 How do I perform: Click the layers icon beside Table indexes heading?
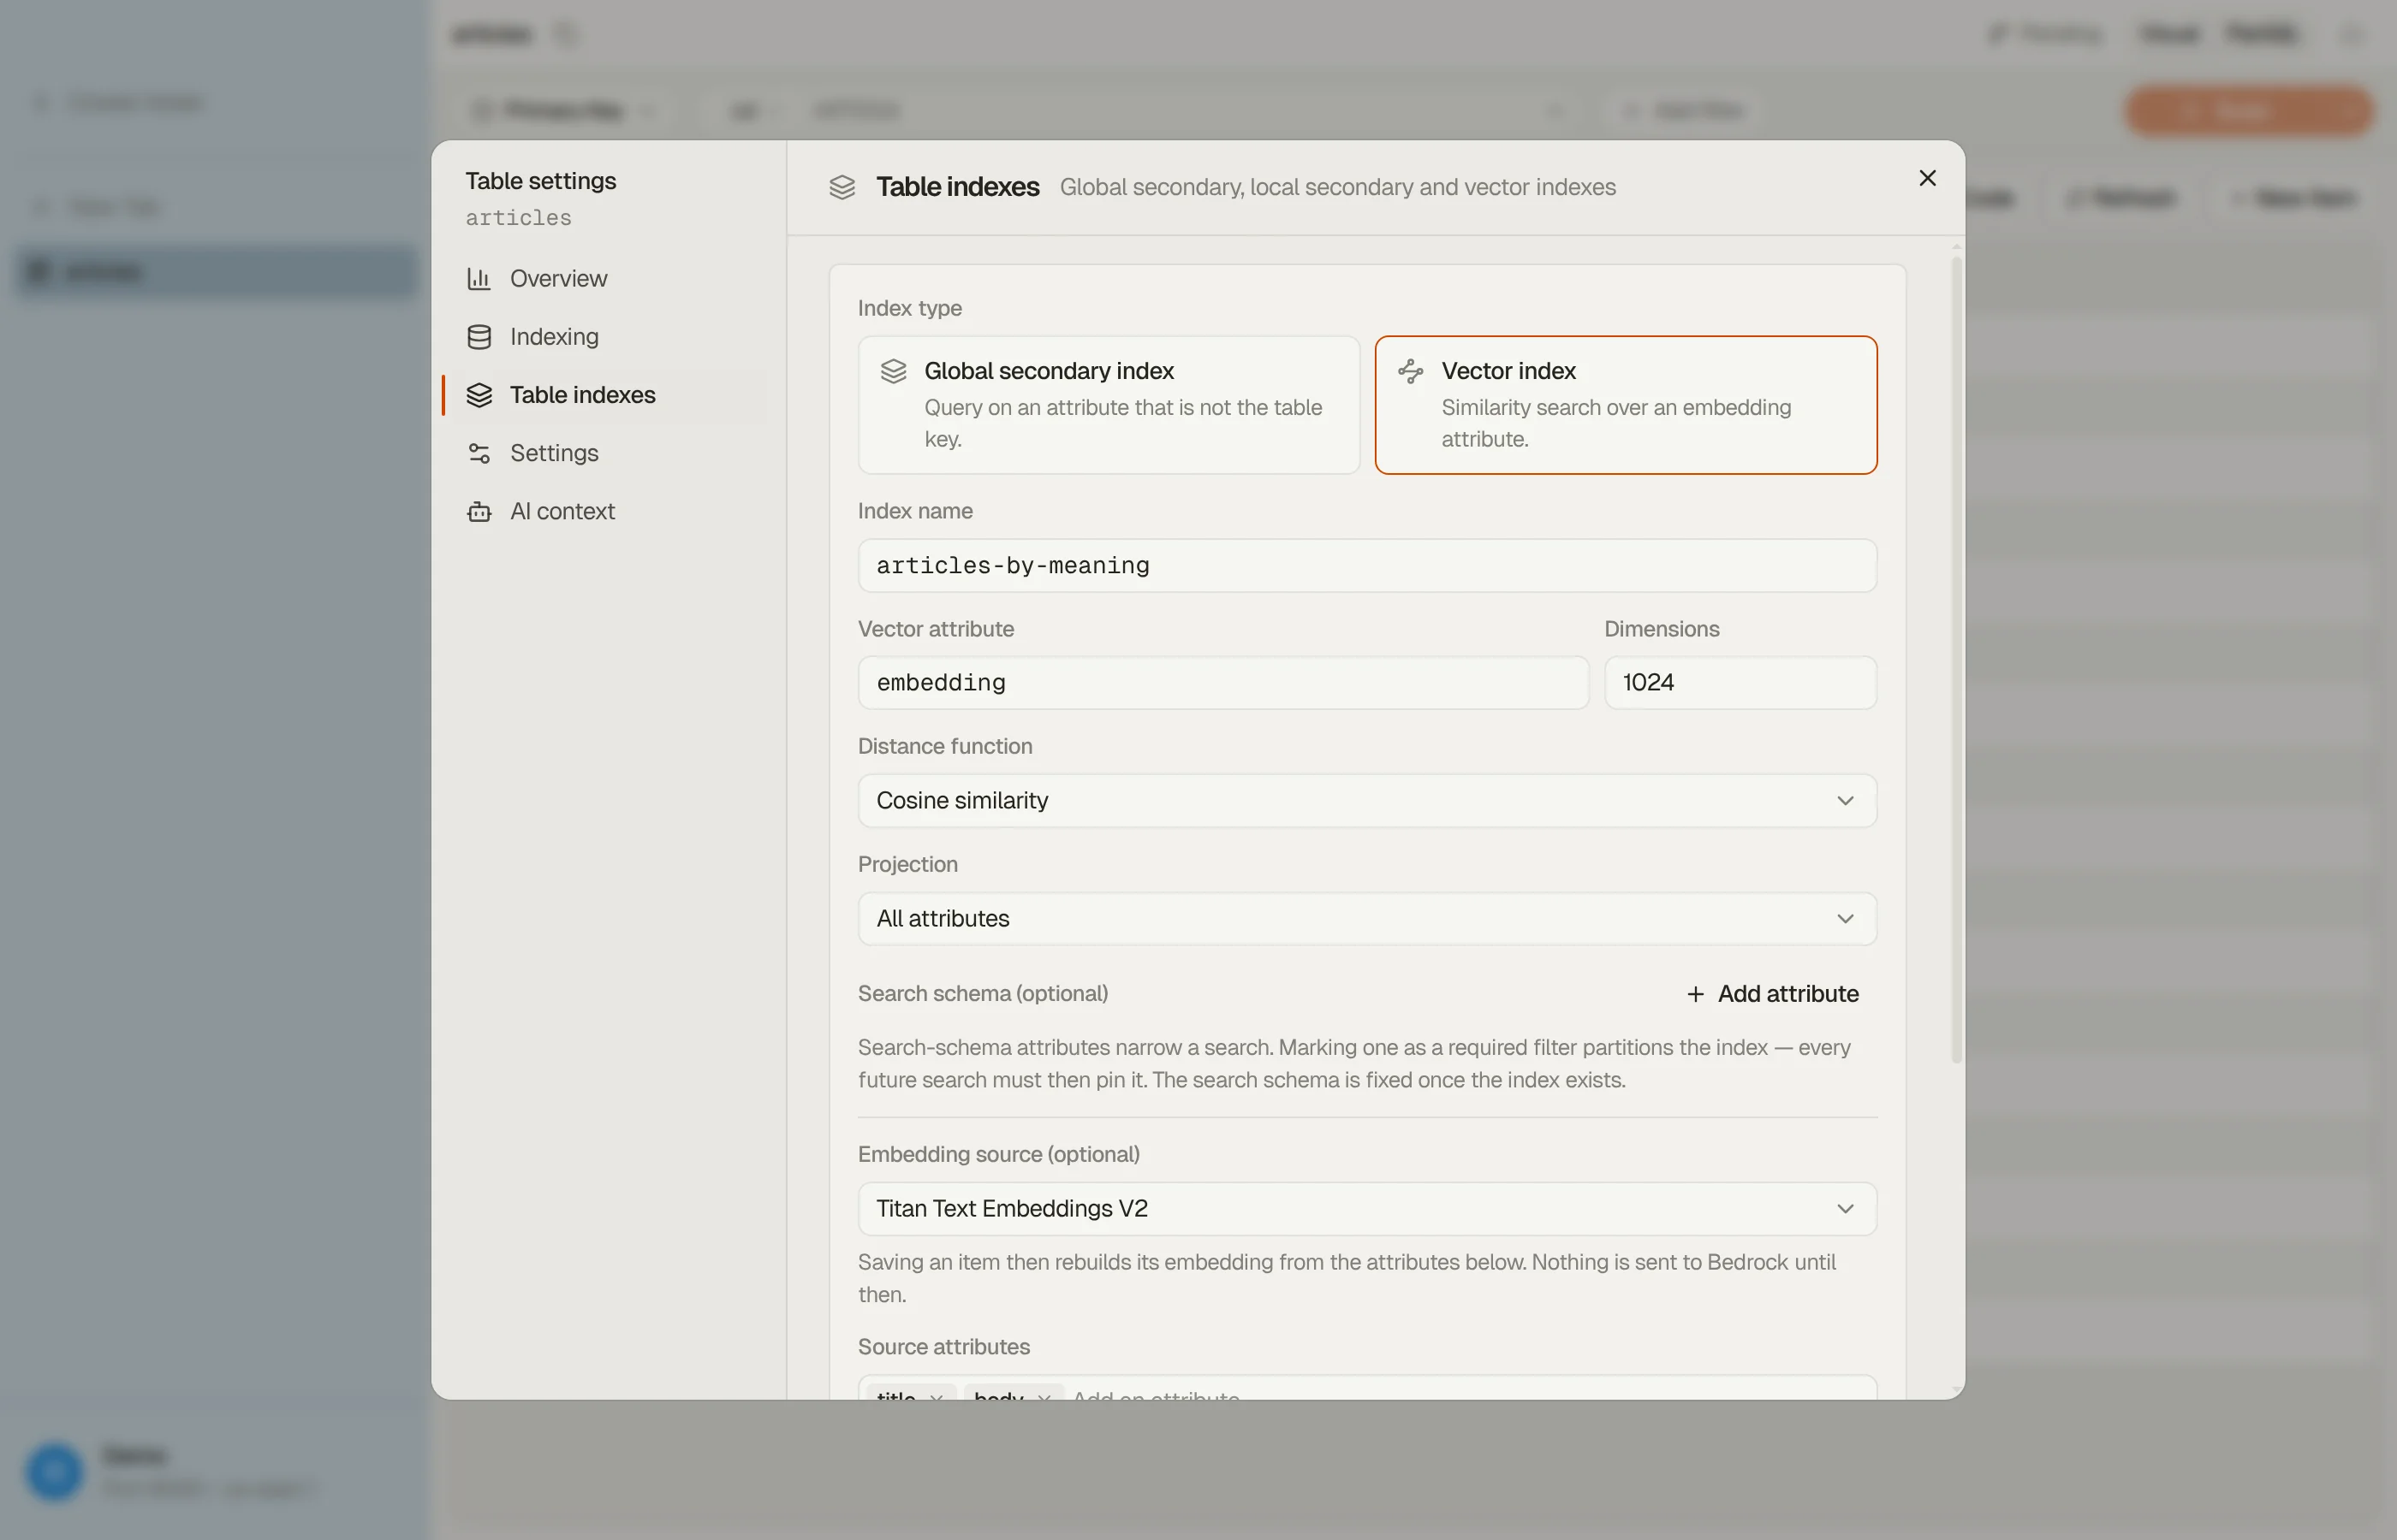coord(842,187)
